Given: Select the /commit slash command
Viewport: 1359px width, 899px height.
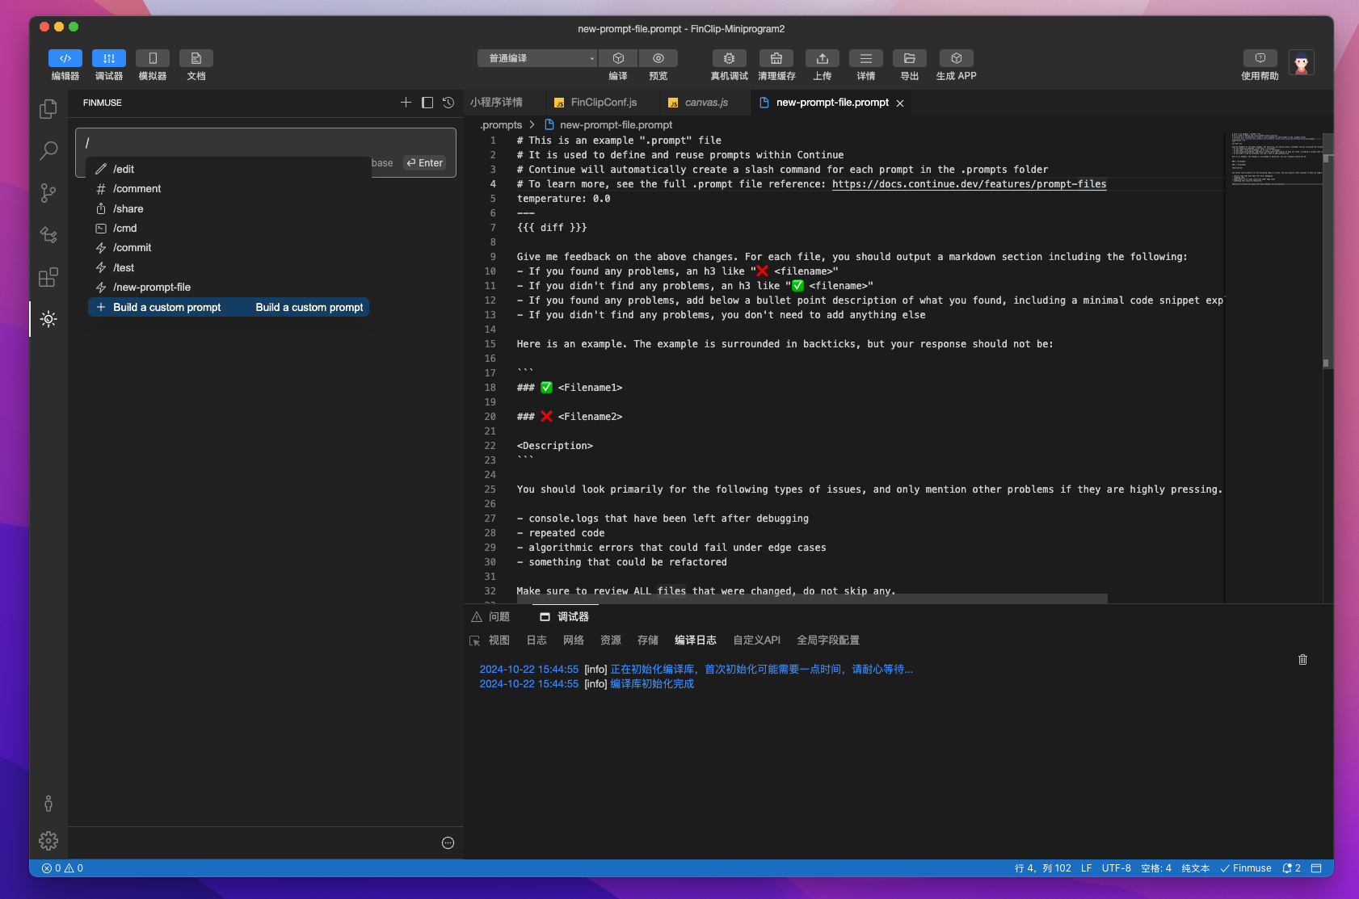Looking at the screenshot, I should point(133,248).
